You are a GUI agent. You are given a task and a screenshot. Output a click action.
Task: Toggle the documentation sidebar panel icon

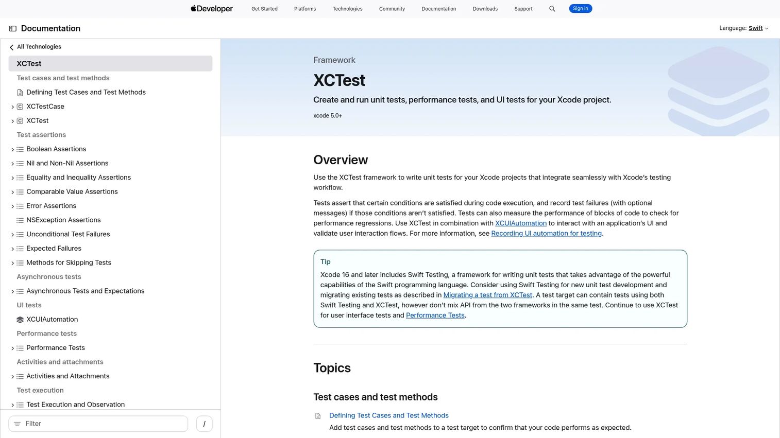[x=13, y=29]
